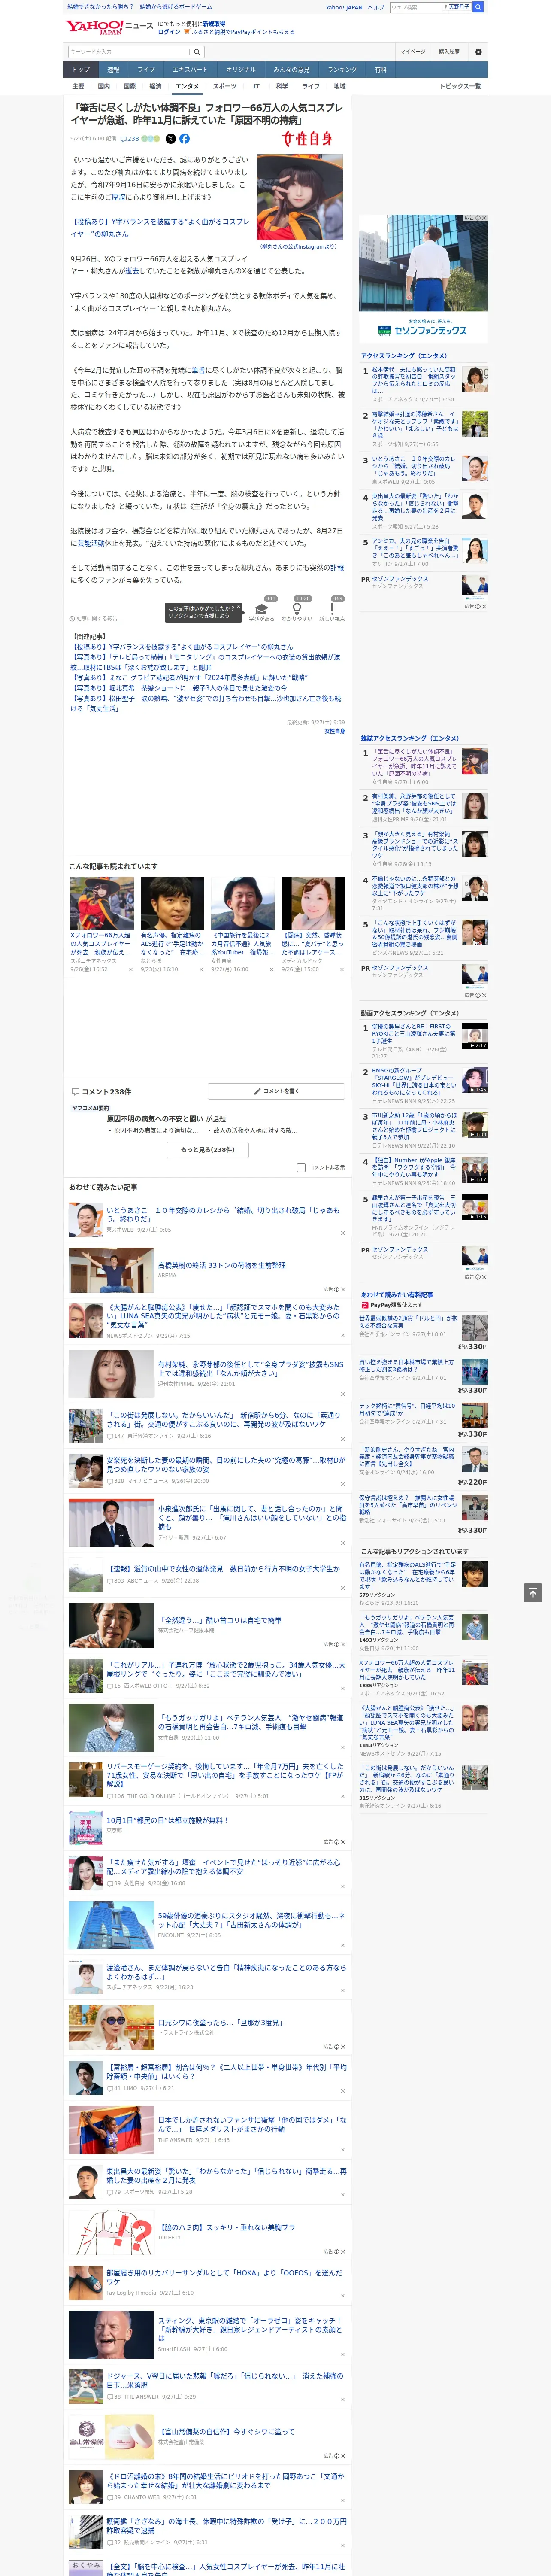Dismiss the first recommended article card
This screenshot has width=551, height=2576.
[x=130, y=969]
